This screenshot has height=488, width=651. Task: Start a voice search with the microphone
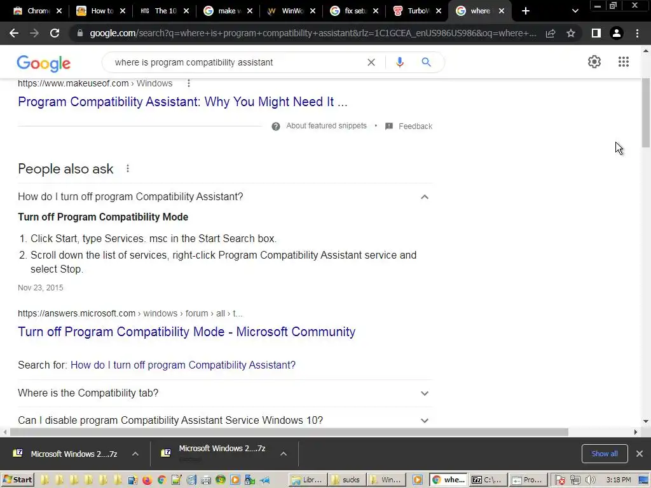coord(399,62)
